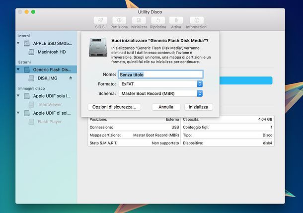The width and height of the screenshot is (303, 213).
Task: Eject DISK_IMG using the eject icon
Action: (x=71, y=78)
